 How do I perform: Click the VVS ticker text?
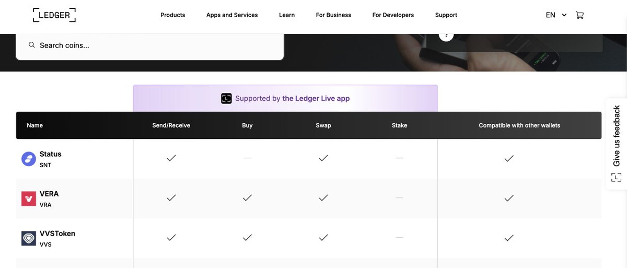pyautogui.click(x=45, y=244)
